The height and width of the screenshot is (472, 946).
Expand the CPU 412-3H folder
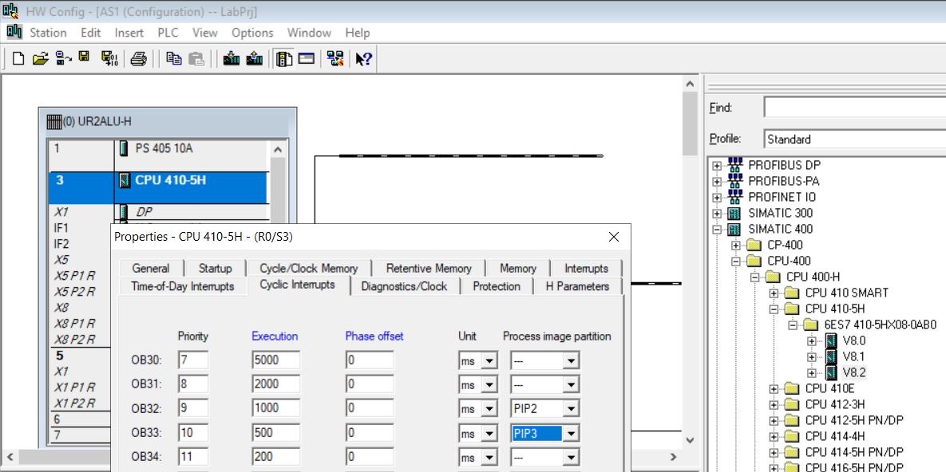pyautogui.click(x=774, y=404)
